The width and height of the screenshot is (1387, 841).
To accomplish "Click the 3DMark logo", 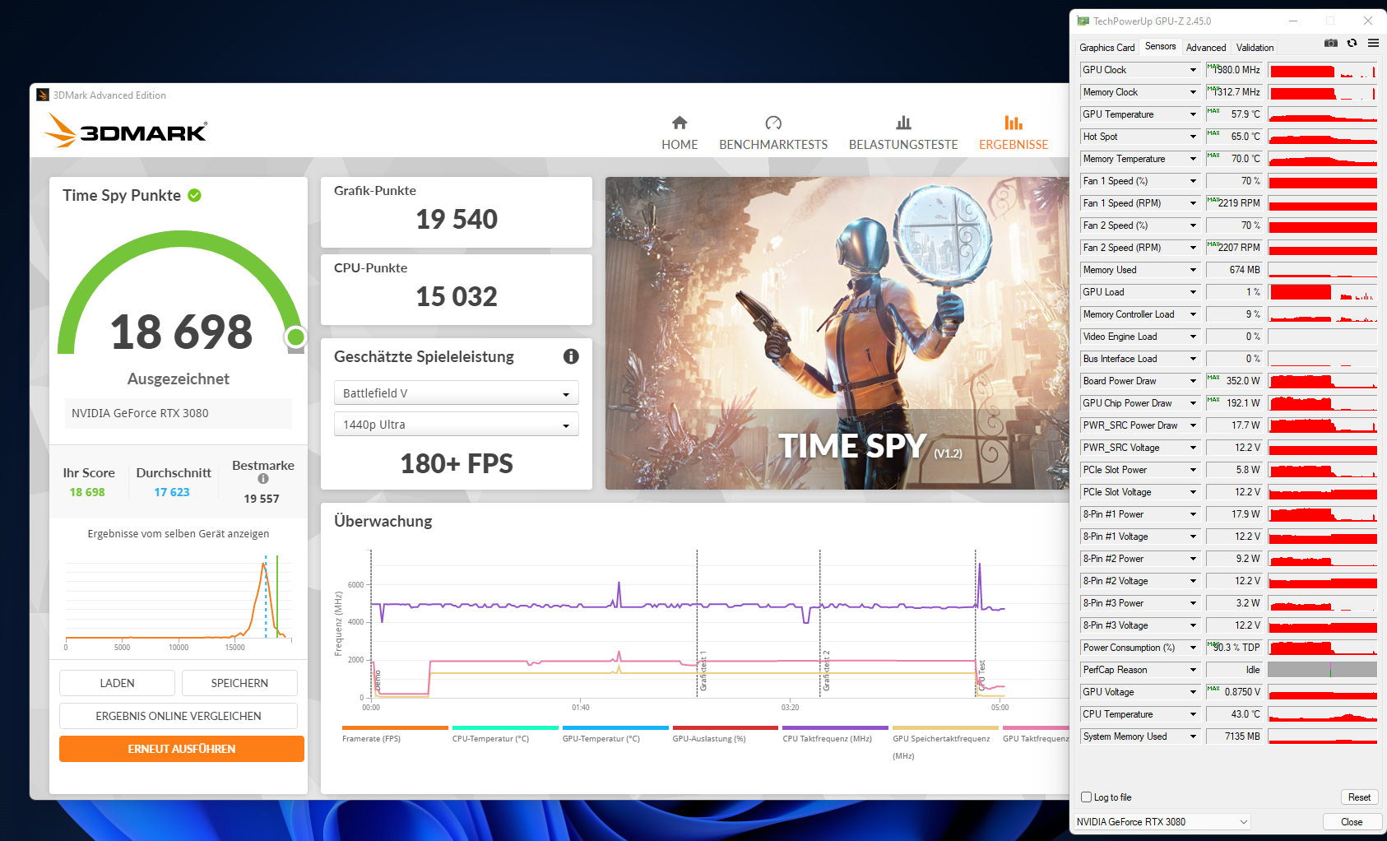I will point(125,131).
